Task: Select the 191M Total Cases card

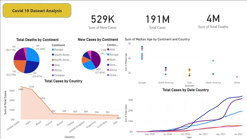Action: [x=157, y=22]
